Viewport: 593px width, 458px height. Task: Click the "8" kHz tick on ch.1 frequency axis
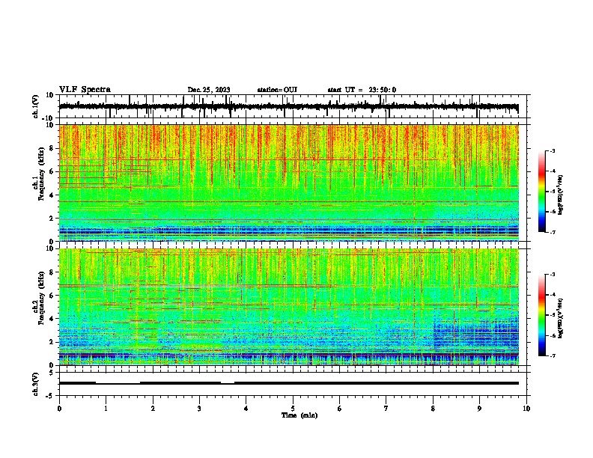52,148
